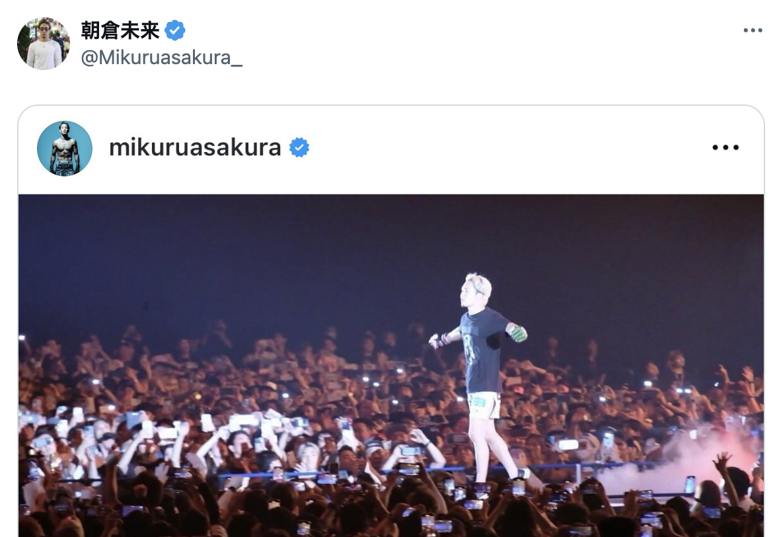Viewport: 777px width, 537px height.
Task: Click the mikuruasakura username in embedded post
Action: (x=195, y=147)
